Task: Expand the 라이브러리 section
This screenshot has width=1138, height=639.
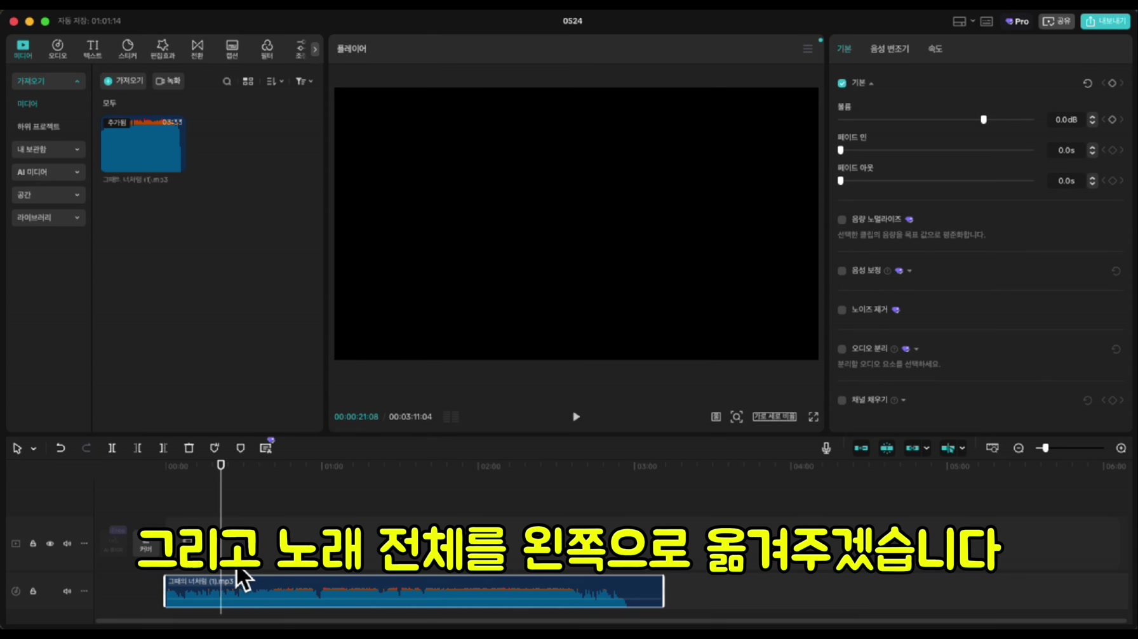Action: pyautogui.click(x=48, y=218)
